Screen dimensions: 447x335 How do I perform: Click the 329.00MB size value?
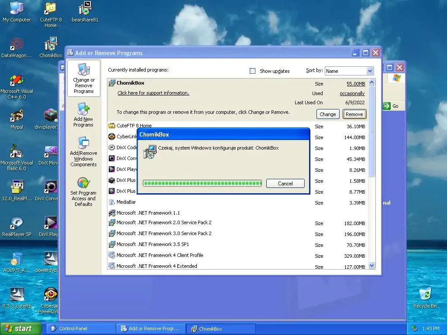[354, 256]
